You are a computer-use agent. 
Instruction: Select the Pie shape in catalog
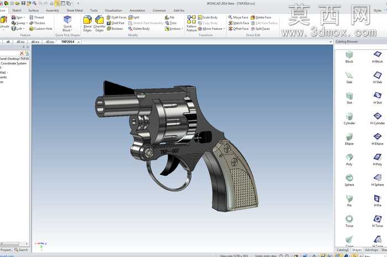(349, 200)
